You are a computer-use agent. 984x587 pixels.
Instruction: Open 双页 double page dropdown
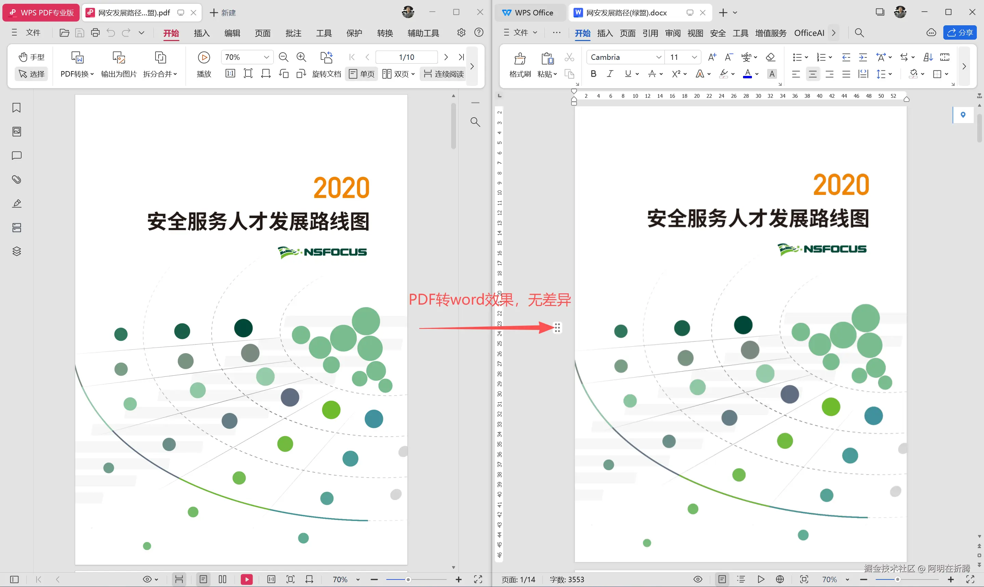pyautogui.click(x=399, y=74)
